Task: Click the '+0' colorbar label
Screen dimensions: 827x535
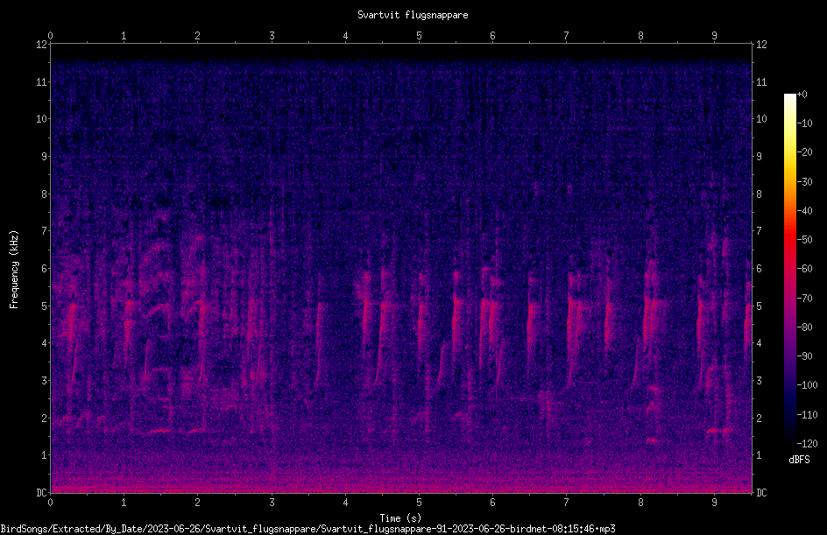Action: (802, 95)
